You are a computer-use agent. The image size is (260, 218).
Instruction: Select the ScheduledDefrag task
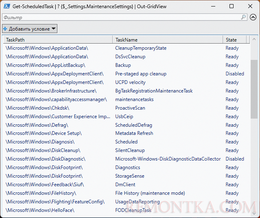point(133,125)
